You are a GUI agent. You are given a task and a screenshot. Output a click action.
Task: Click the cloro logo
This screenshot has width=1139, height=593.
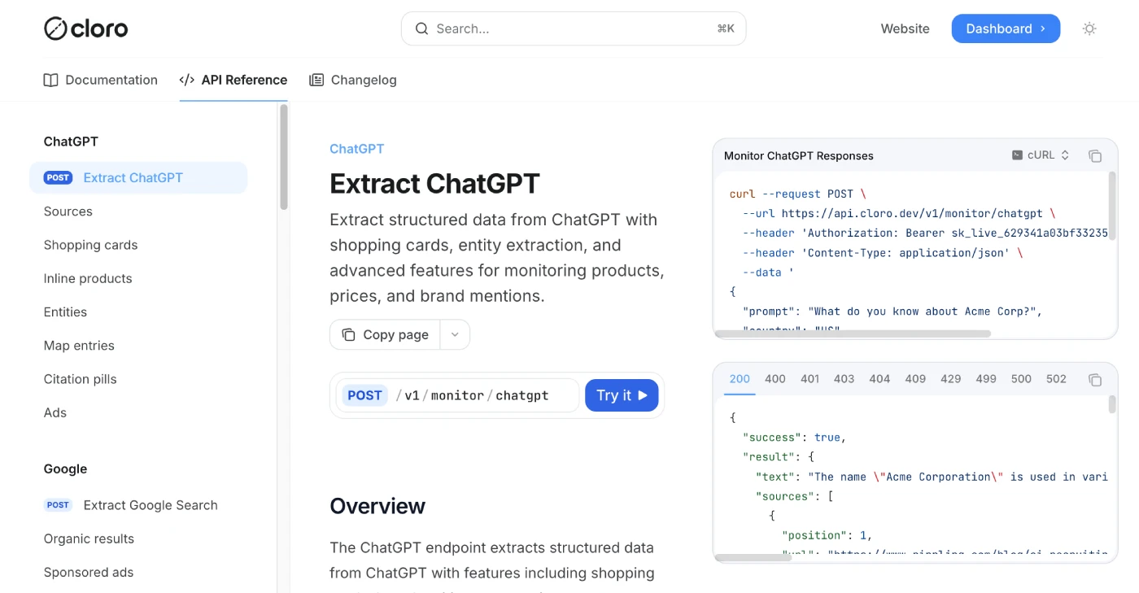pyautogui.click(x=85, y=28)
